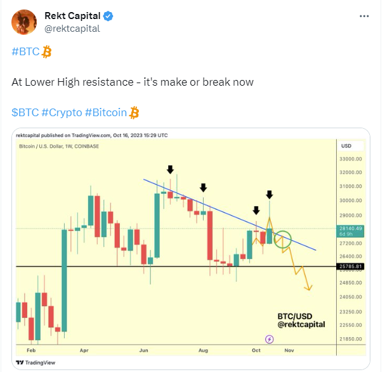This screenshot has height=372, width=385.
Task: Click the leftmost black arrow marker
Action: click(x=170, y=169)
